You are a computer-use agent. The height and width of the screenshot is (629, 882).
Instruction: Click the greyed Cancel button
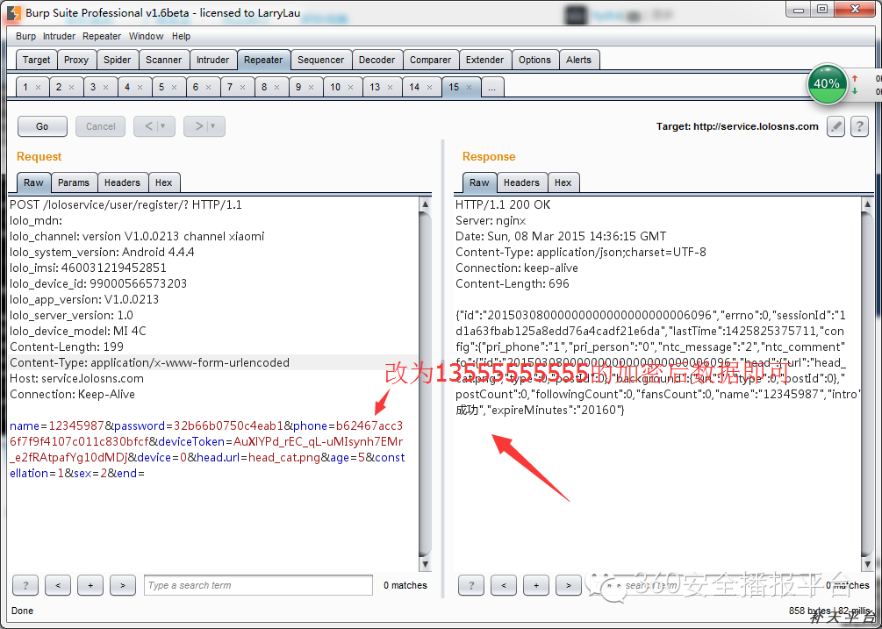tap(100, 126)
